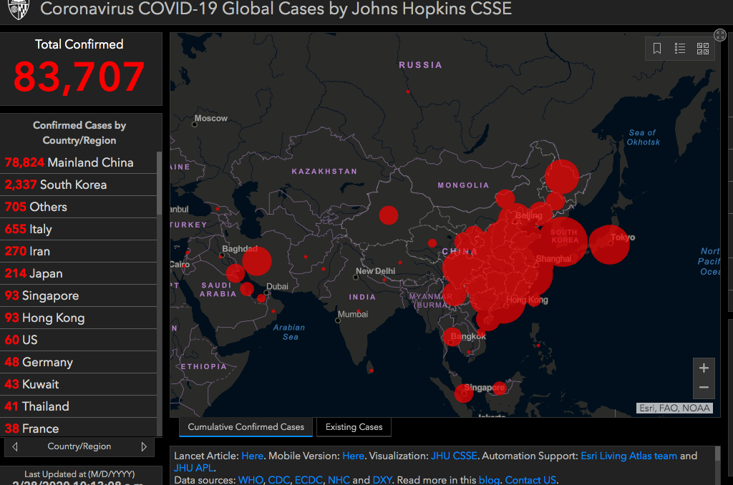Click the red case circle in Kazakhstan region
The height and width of the screenshot is (485, 733).
[389, 215]
